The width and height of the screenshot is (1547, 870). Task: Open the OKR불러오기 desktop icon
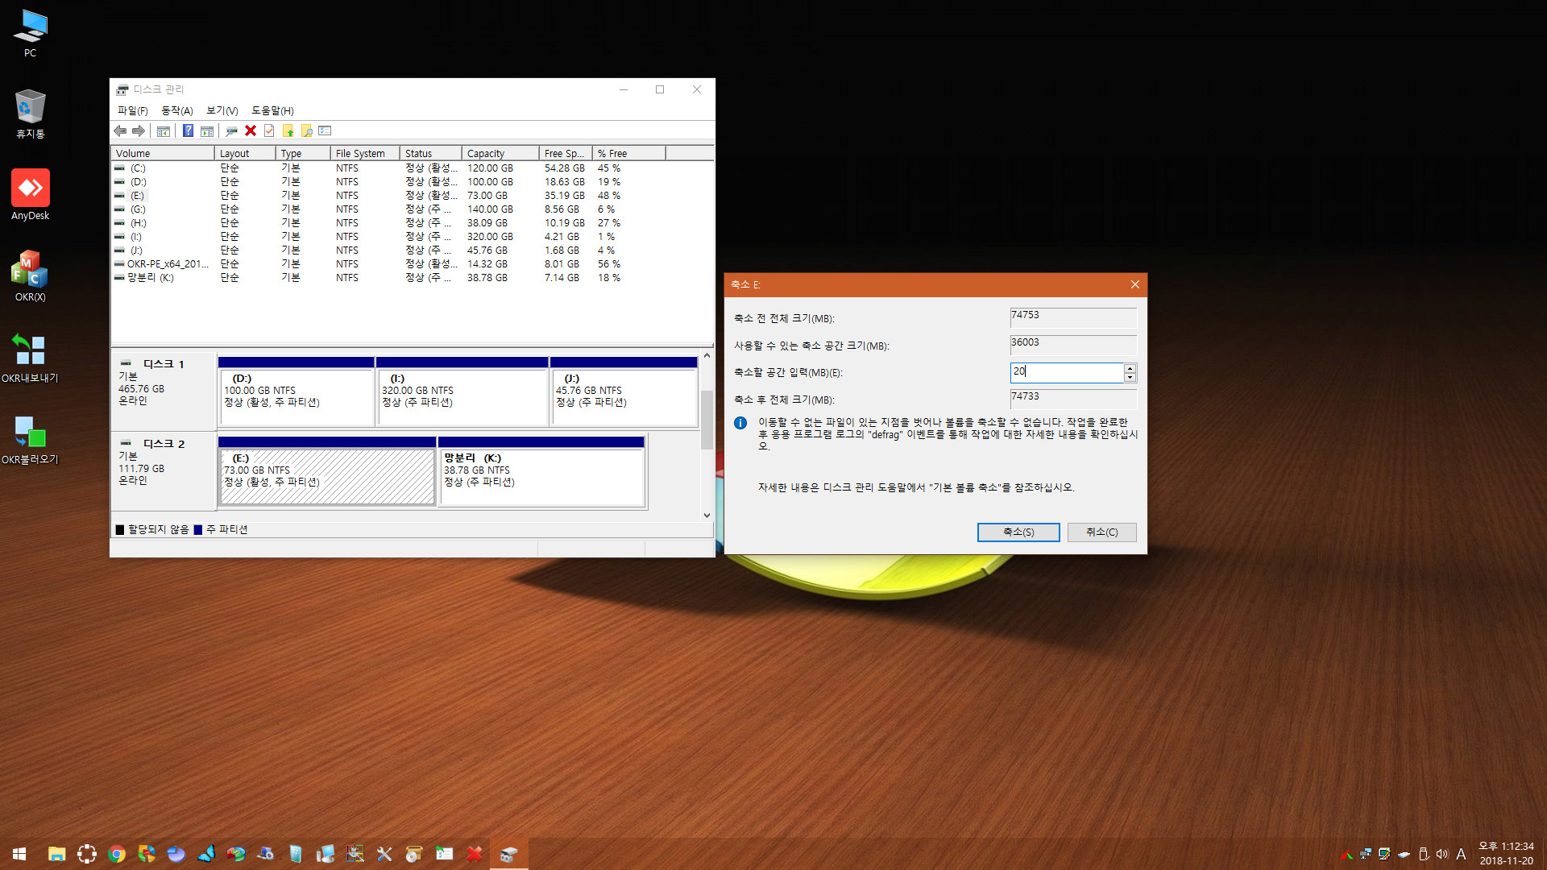31,439
